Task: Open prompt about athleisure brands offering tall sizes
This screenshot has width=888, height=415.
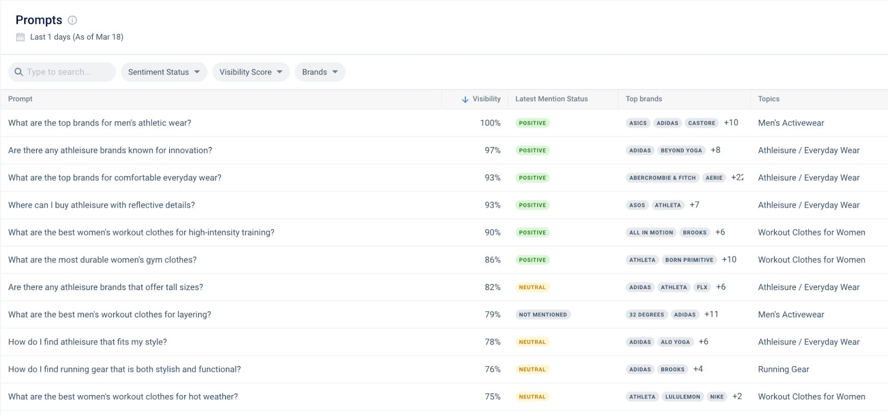Action: point(105,287)
